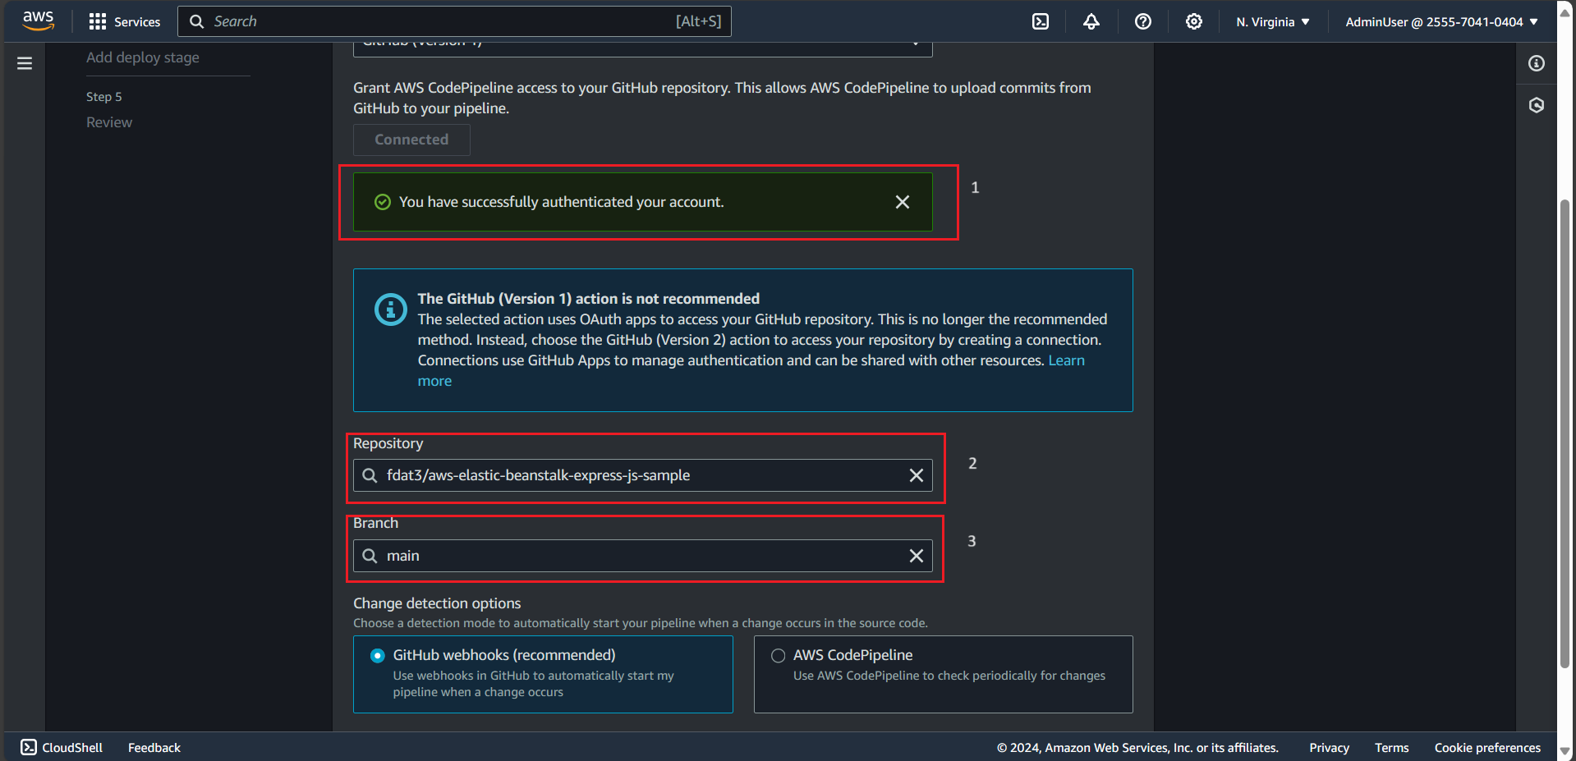Click the page vertical scrollbar
Image resolution: width=1576 pixels, height=761 pixels.
(1565, 433)
